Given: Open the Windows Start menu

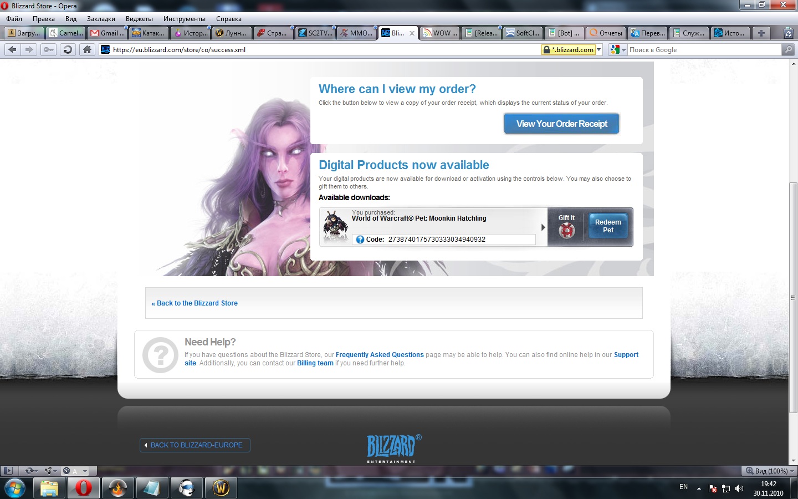Looking at the screenshot, I should 15,488.
